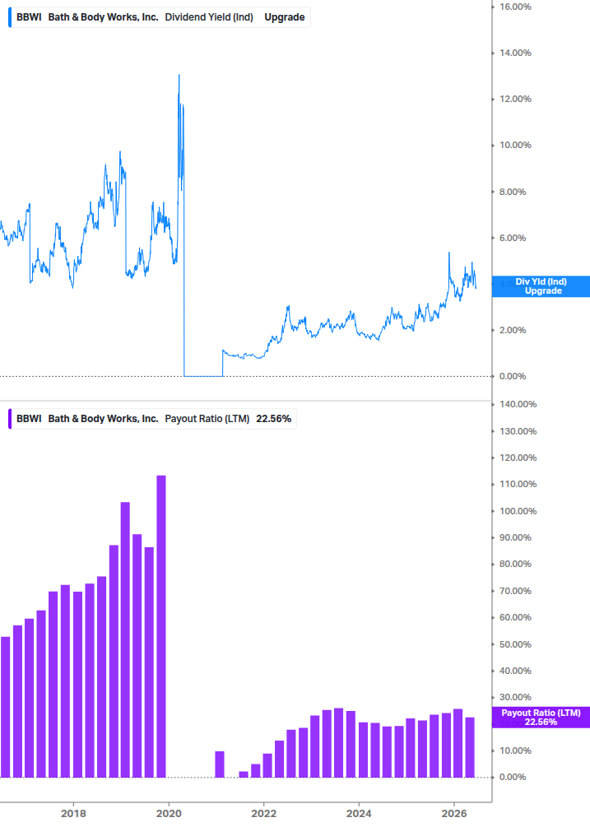Click the Upgrade link in the Dividend Yield legend
Screen dimensions: 590x827
284,17
